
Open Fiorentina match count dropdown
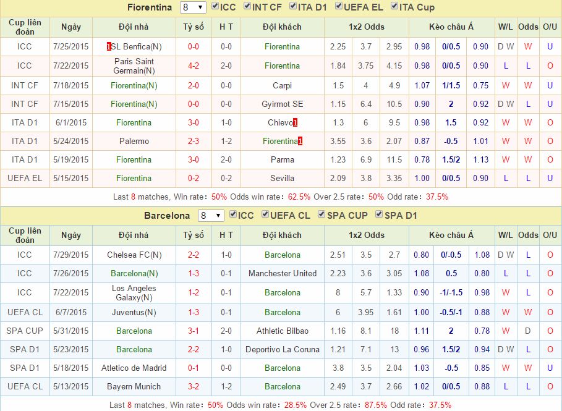pos(193,7)
